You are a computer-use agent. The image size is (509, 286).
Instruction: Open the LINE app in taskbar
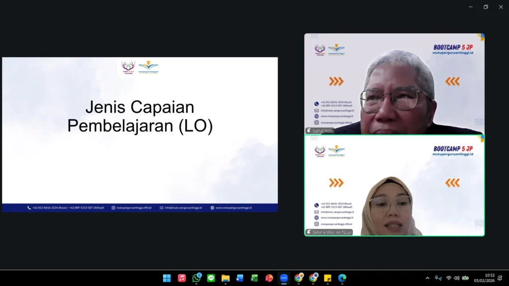tap(211, 278)
